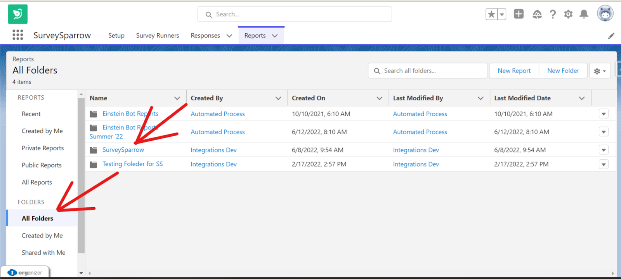Screen dimensions: 621x279
Task: Open the Testing Foleder for SS link
Action: point(132,164)
